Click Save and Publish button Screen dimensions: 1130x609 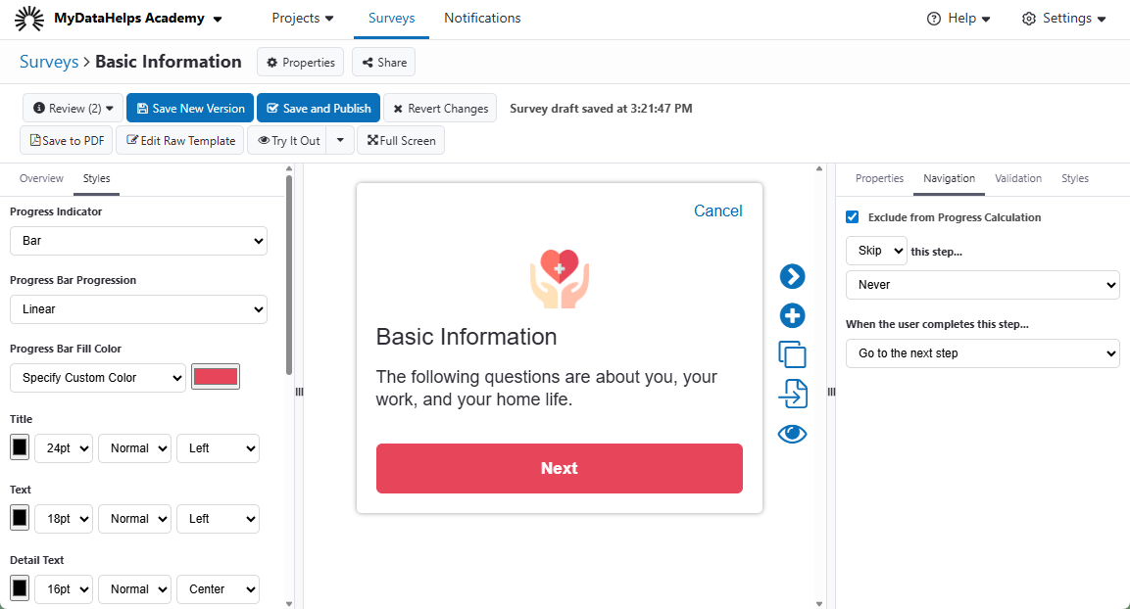coord(319,109)
